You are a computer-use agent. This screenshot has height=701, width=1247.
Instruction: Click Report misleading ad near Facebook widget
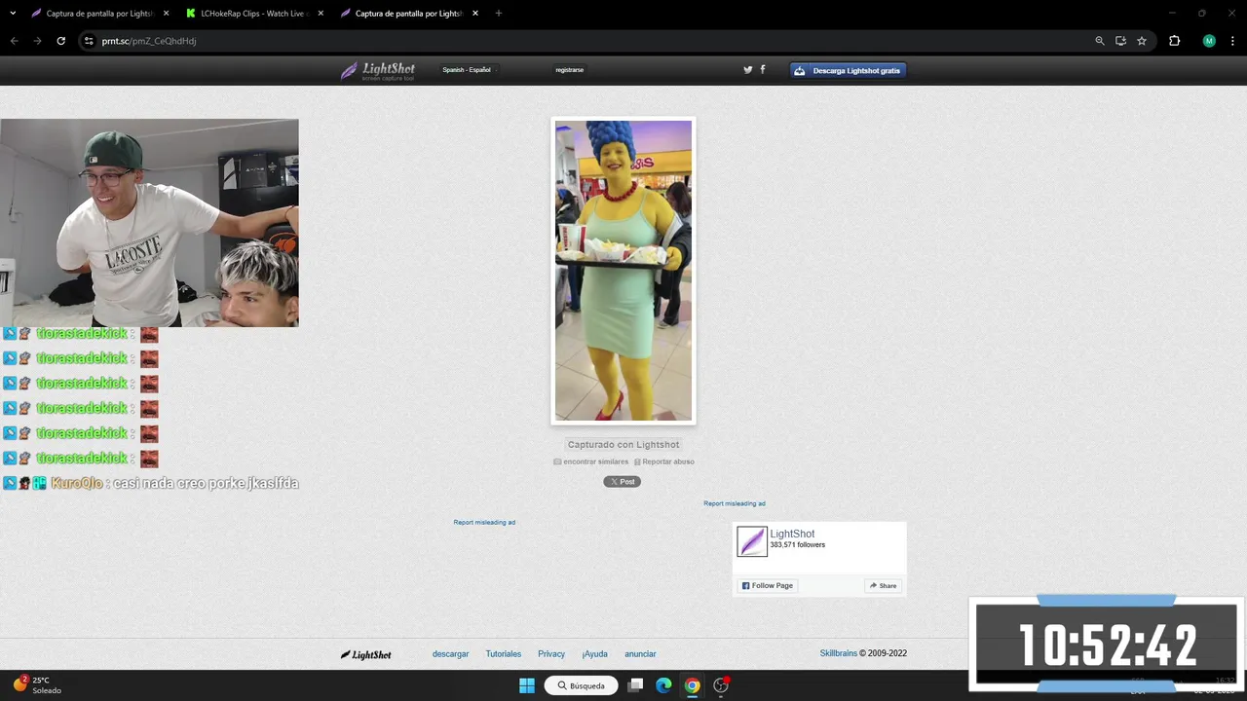click(735, 503)
